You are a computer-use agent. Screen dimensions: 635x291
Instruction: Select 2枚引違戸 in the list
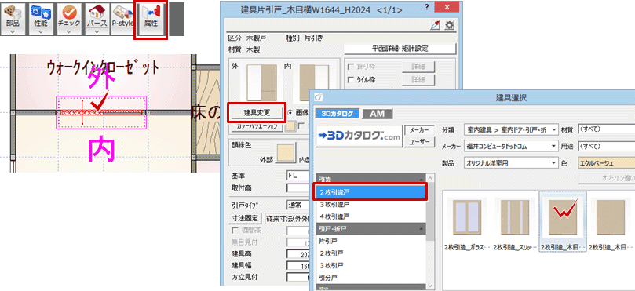pyautogui.click(x=371, y=192)
